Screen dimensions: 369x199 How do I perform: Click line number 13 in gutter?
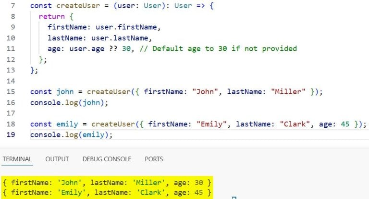(x=11, y=70)
